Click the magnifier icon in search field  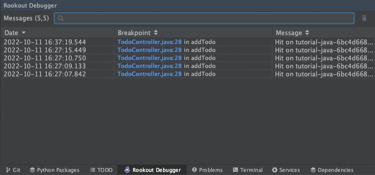(x=61, y=18)
